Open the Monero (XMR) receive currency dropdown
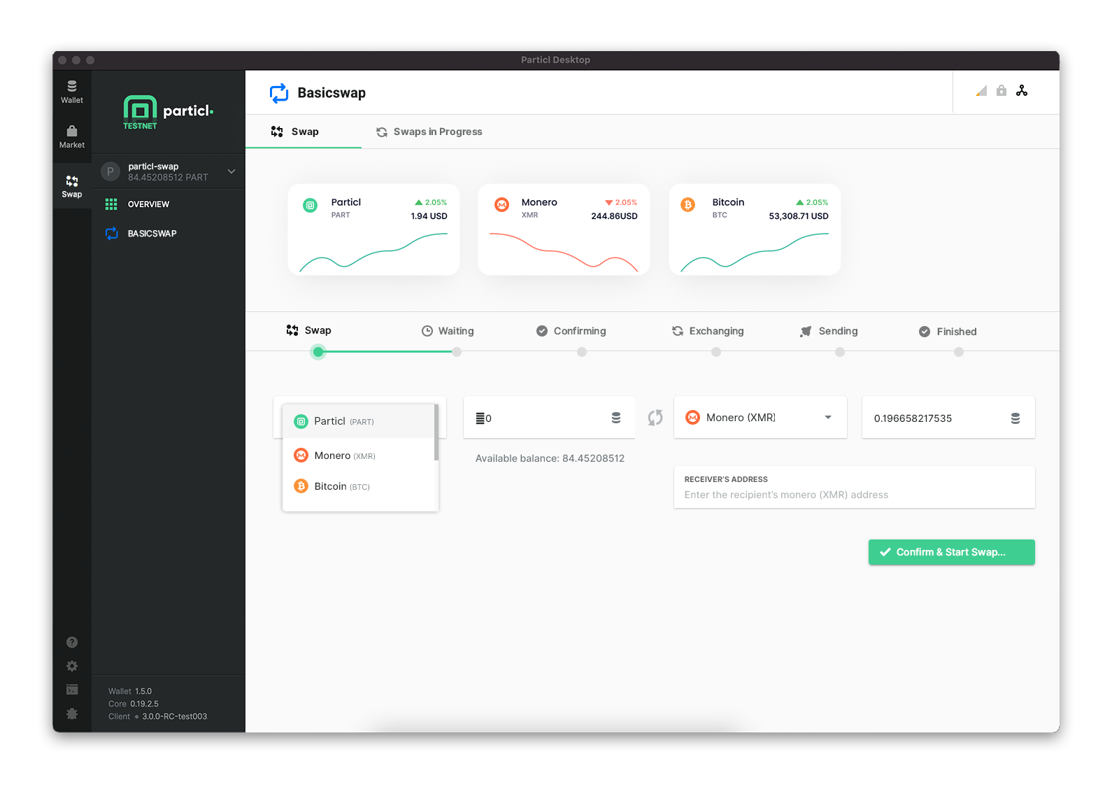 760,418
